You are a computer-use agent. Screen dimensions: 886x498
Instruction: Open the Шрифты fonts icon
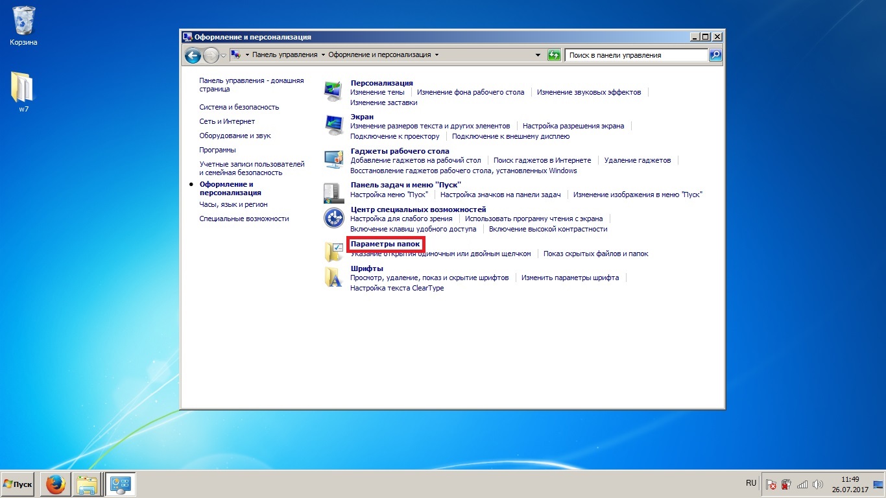(x=333, y=276)
